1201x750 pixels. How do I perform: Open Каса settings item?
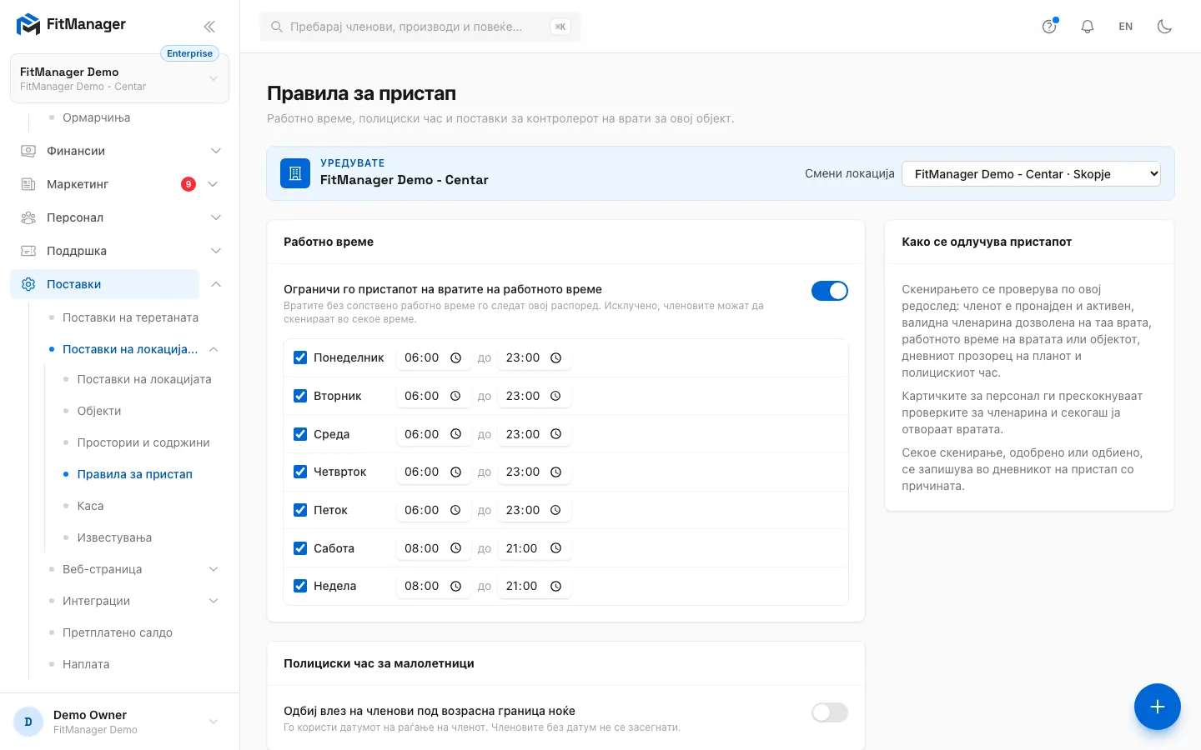coord(90,506)
